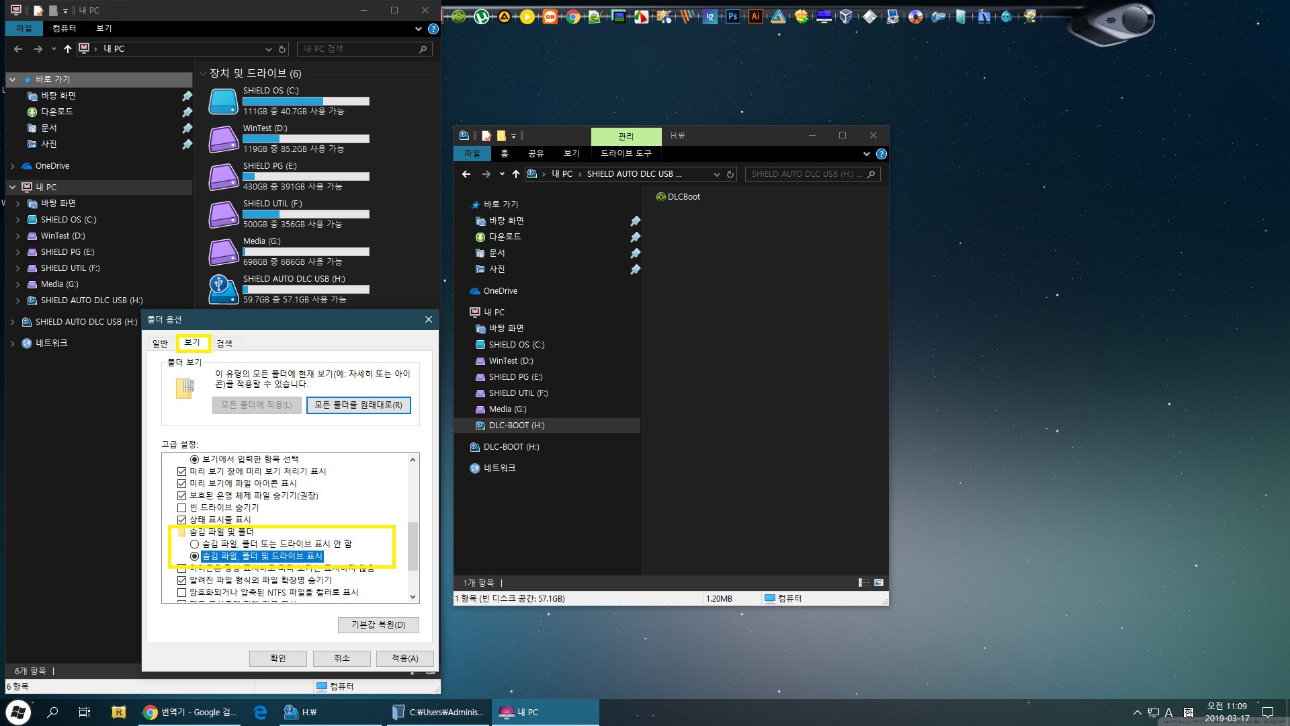
Task: Collapse 내 PC node in left window tree
Action: [12, 187]
